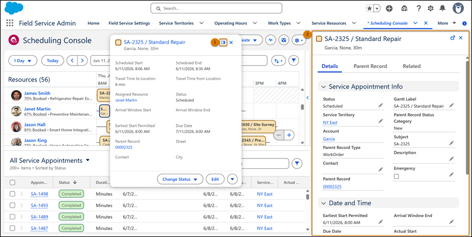Collapse the Date and Time section
The image size is (472, 237).
(324, 203)
